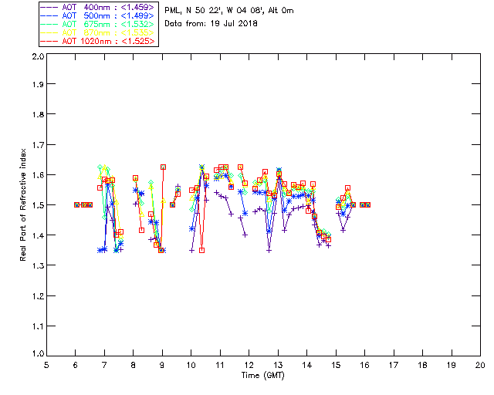The height and width of the screenshot is (395, 494).
Task: Click the 1.0 y-axis tick label
Action: (x=38, y=353)
